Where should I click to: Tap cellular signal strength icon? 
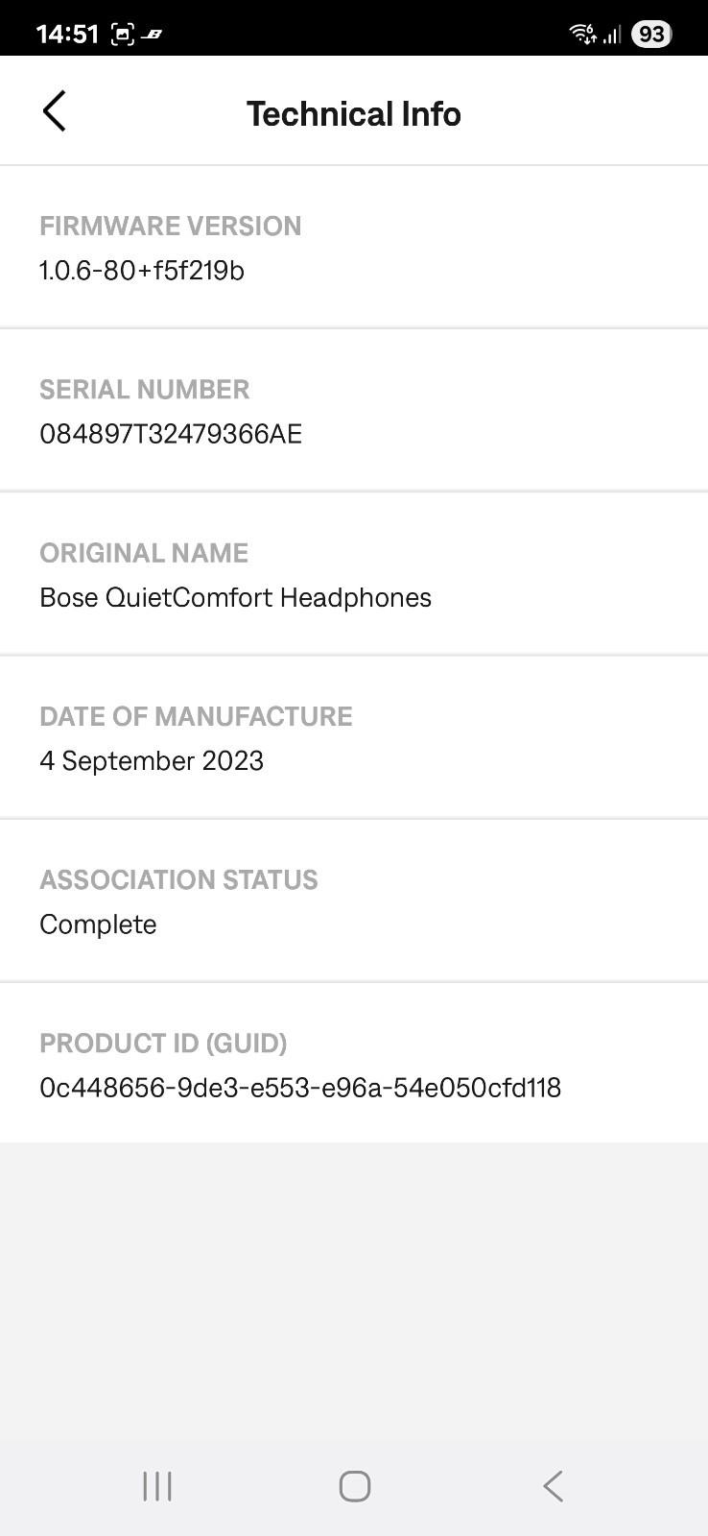coord(612,36)
